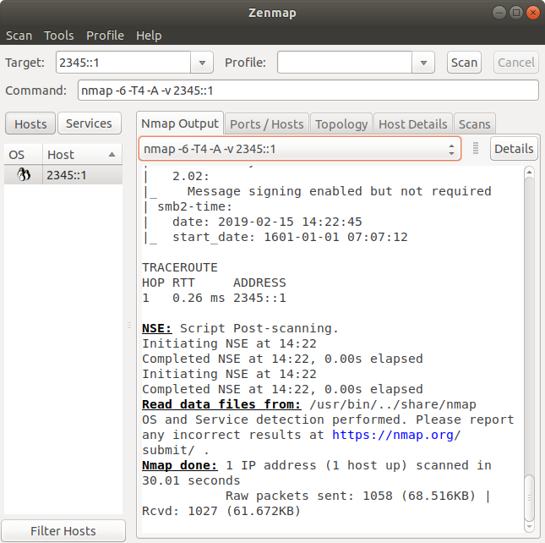Expand the Target dropdown arrow
Viewport: 545px width, 543px height.
tap(201, 63)
